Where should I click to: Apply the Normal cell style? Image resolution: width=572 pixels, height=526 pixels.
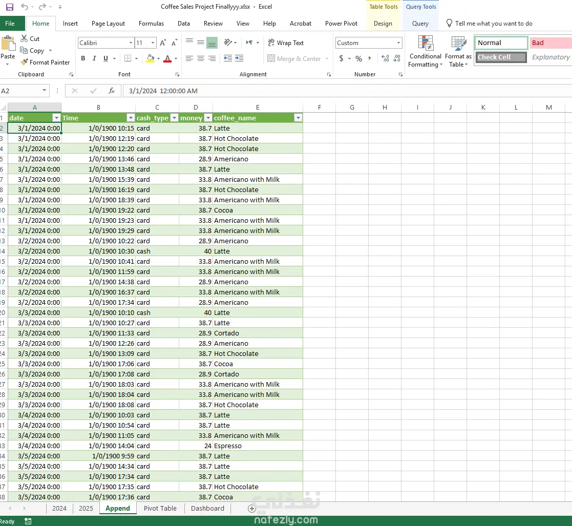(x=501, y=43)
